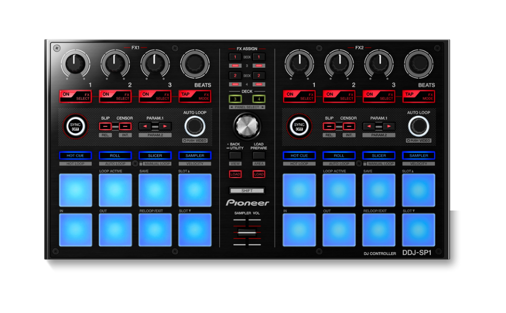The width and height of the screenshot is (506, 313).
Task: Enable SLIP on the FX1 deck
Action: pyautogui.click(x=105, y=126)
